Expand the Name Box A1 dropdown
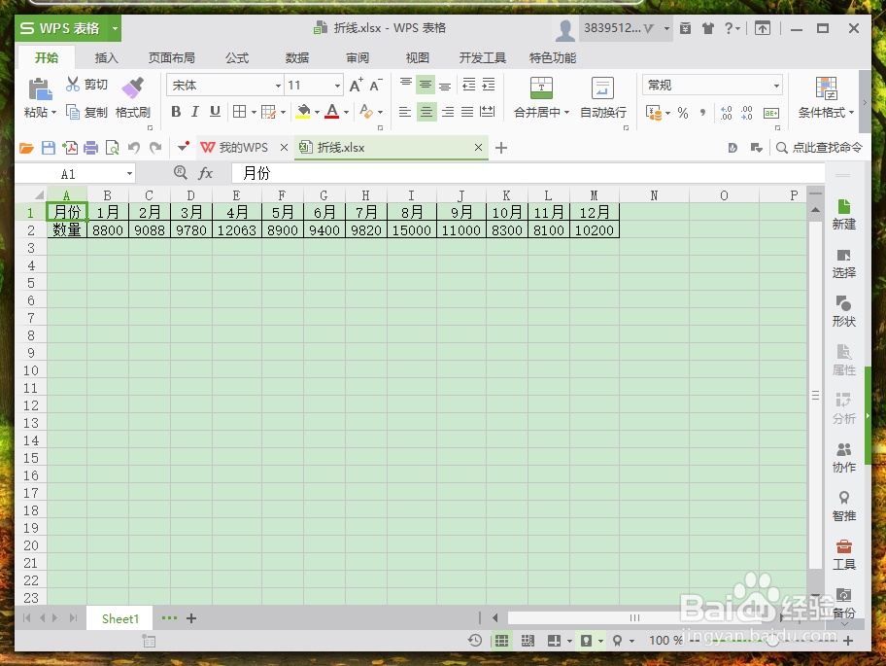The height and width of the screenshot is (666, 886). 129,174
